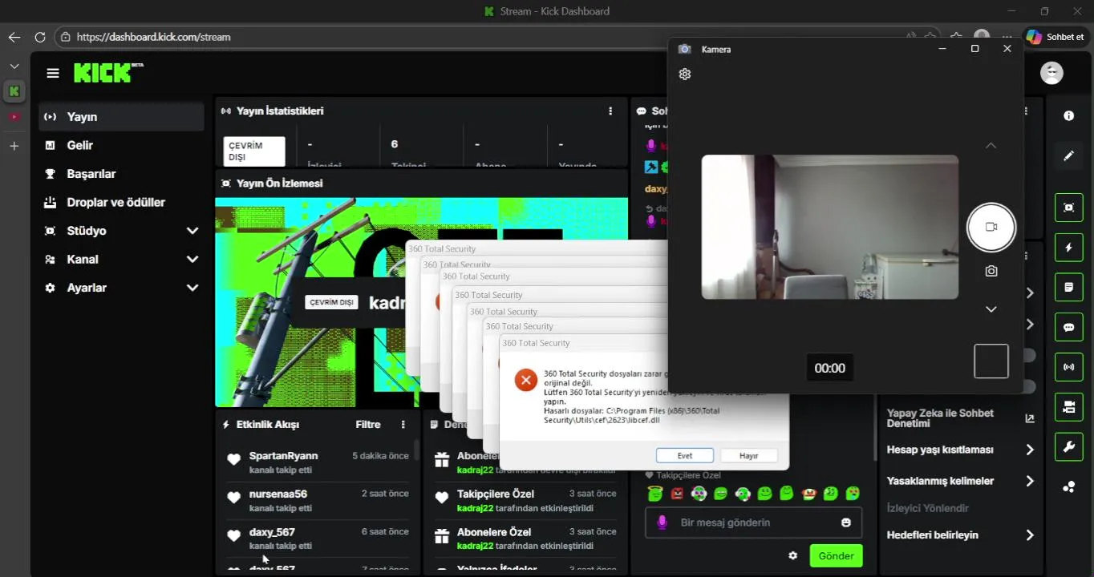Image resolution: width=1094 pixels, height=577 pixels.
Task: Toggle the broadcast signal widget icon
Action: (x=1068, y=367)
